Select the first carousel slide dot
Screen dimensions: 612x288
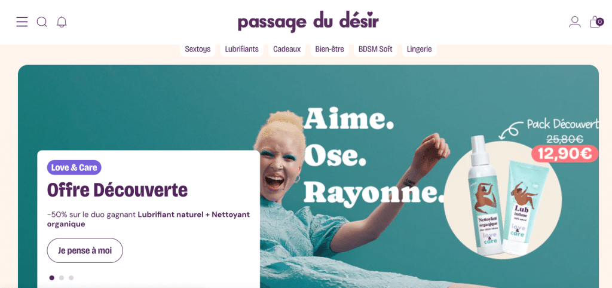[x=52, y=278]
